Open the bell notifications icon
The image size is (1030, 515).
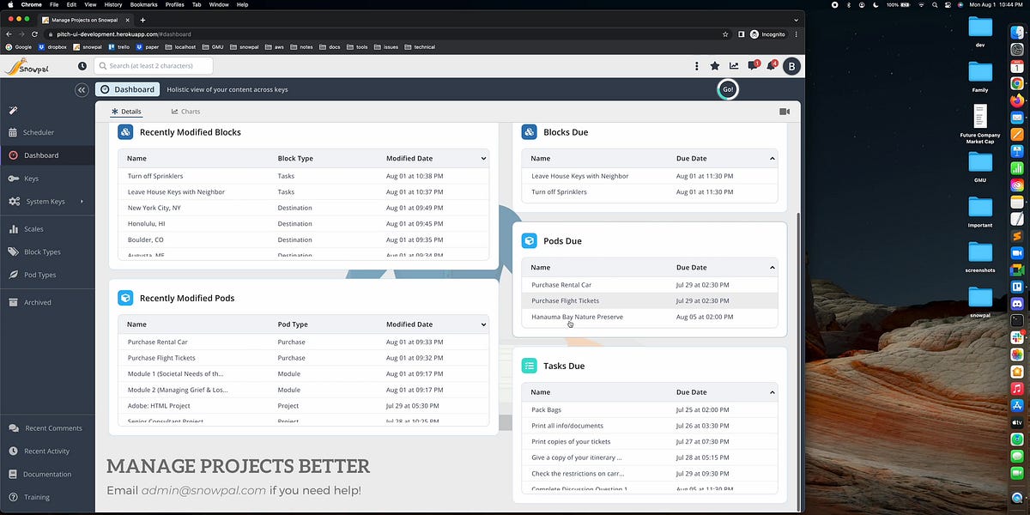772,66
